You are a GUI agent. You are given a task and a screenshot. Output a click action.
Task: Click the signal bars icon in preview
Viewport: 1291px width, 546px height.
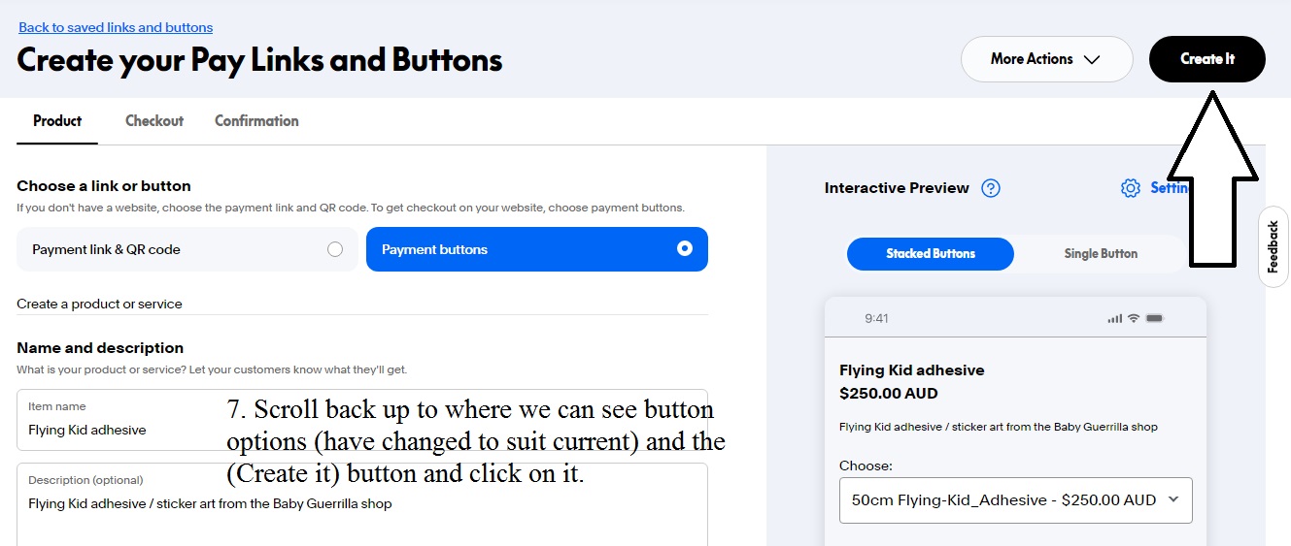(x=1115, y=318)
